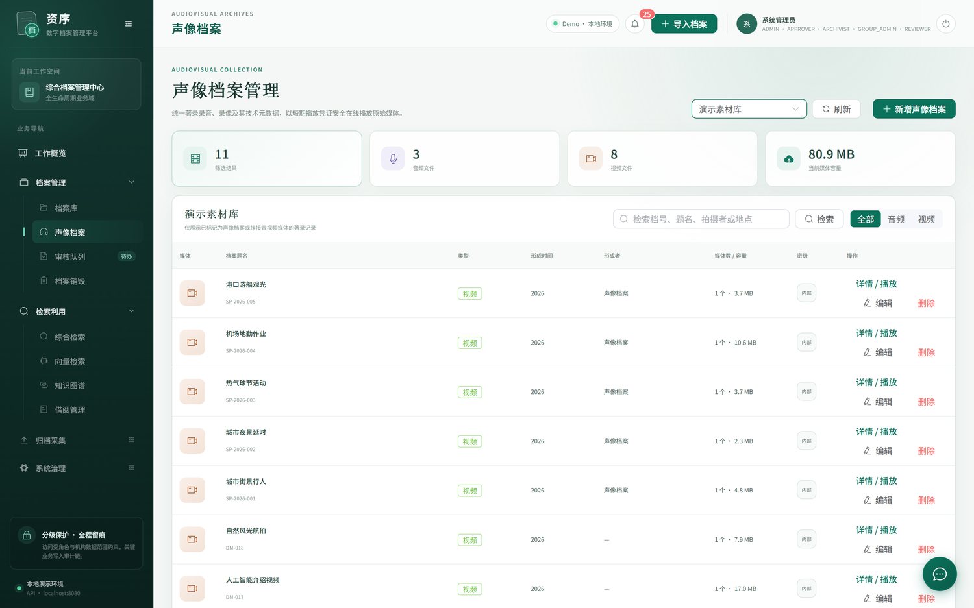Screen dimensions: 974x608
Task: Click the 筛选结果 11 stat card
Action: (x=267, y=159)
